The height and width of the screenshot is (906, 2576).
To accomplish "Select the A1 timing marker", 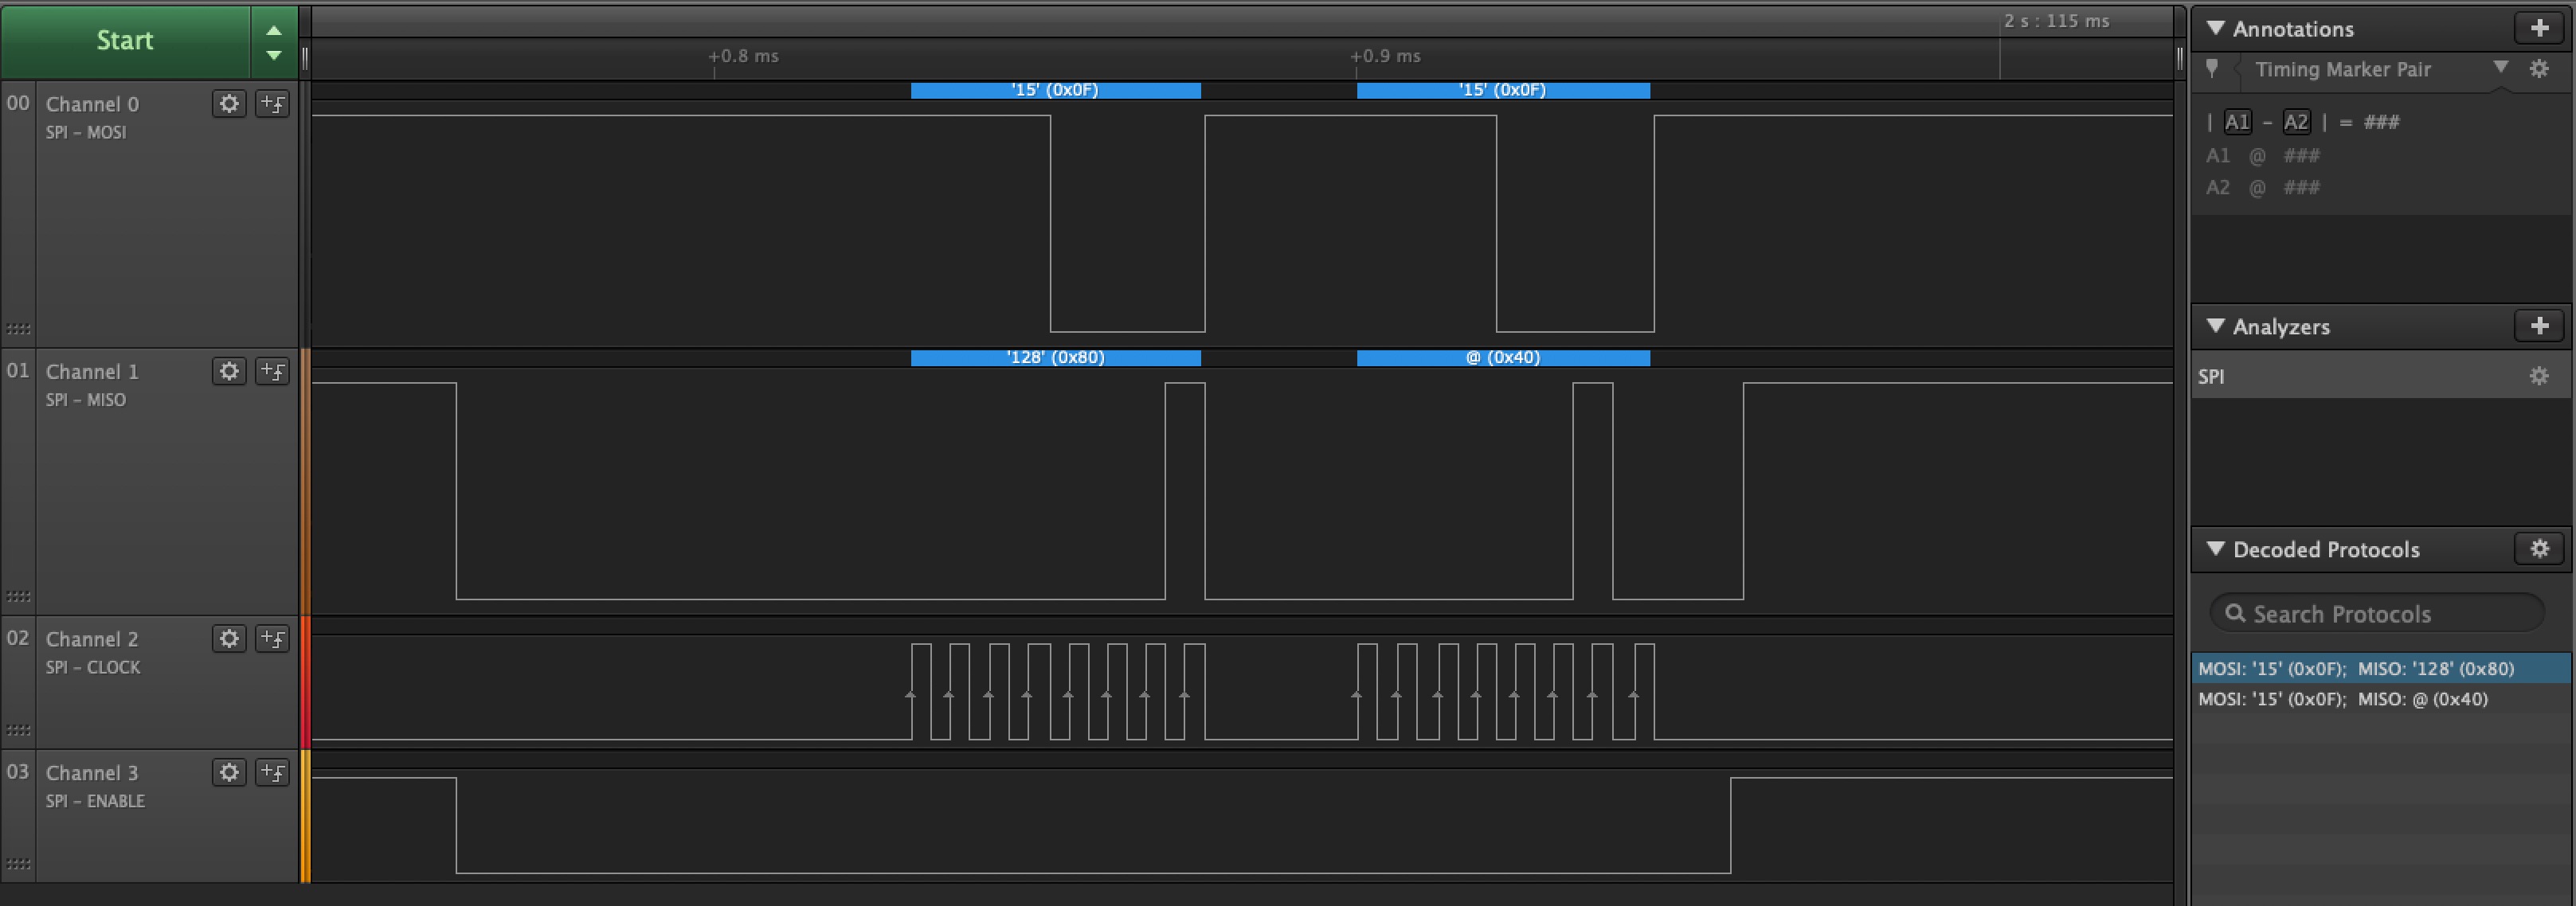I will coord(2237,122).
